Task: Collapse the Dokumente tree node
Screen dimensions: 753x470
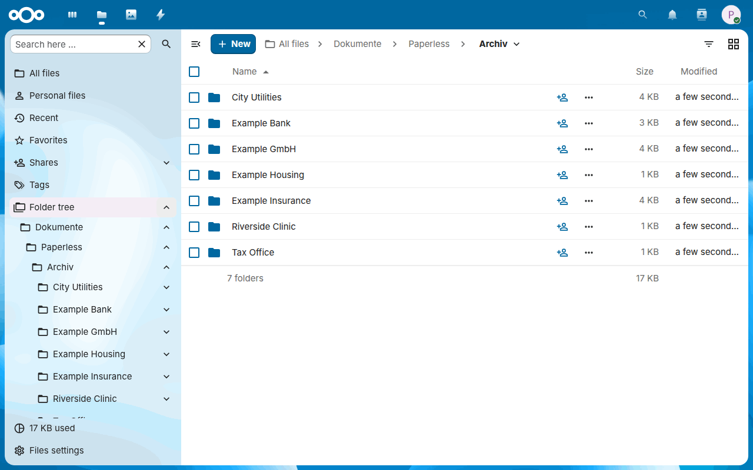Action: 166,227
